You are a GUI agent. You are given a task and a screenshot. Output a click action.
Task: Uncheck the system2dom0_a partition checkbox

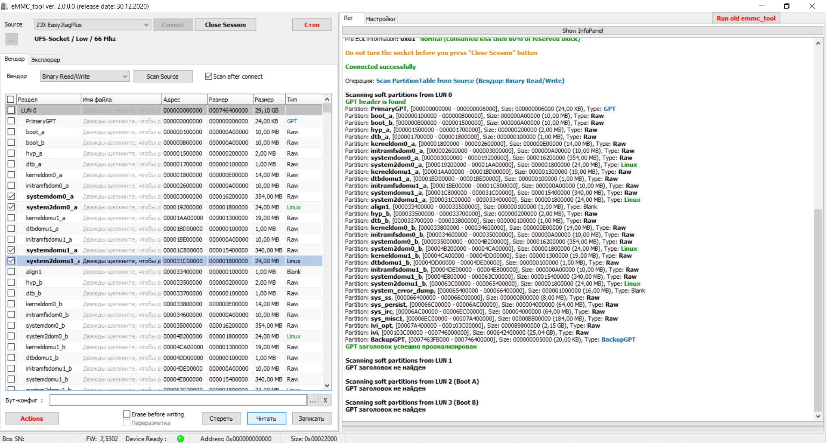pyautogui.click(x=11, y=207)
